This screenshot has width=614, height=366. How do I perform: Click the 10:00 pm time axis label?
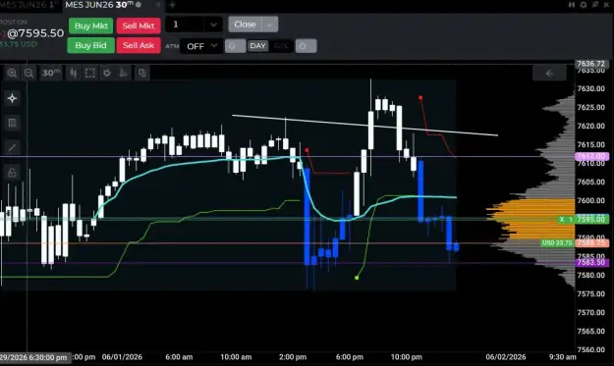click(406, 357)
